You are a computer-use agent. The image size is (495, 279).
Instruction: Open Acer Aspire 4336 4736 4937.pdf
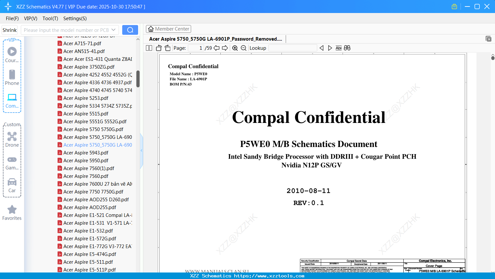pyautogui.click(x=95, y=82)
